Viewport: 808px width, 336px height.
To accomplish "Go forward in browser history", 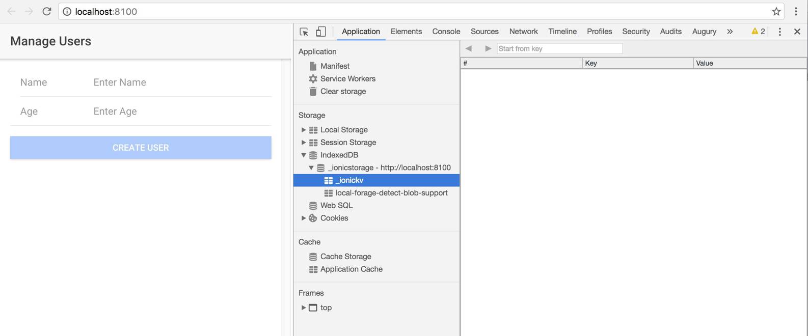I will (x=29, y=11).
